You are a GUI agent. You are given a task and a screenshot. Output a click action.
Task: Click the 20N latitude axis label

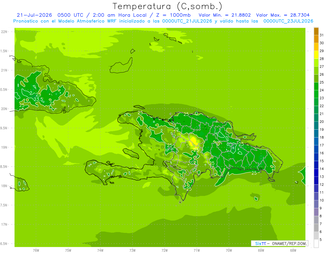pos(4,109)
